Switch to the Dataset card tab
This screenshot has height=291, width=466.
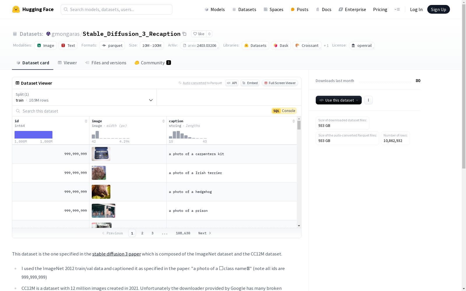[x=33, y=63]
